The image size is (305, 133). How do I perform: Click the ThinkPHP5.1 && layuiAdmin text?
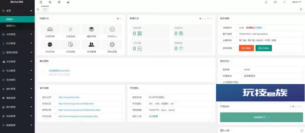[x=253, y=34]
